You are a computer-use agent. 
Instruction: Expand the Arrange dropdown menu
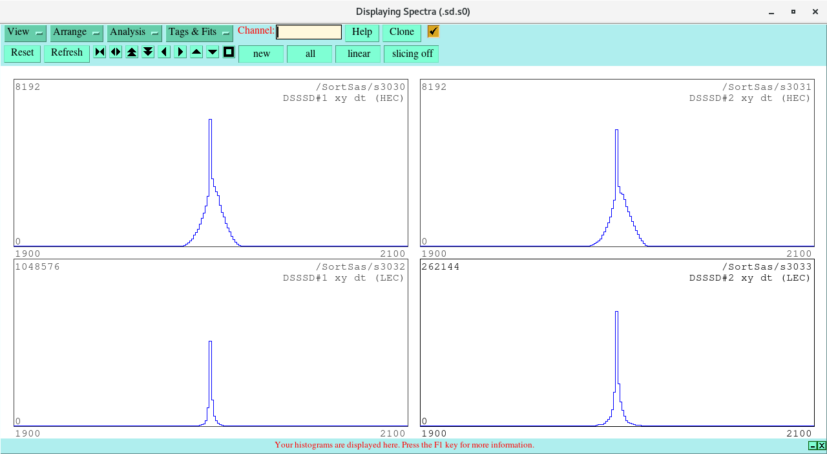(x=76, y=32)
